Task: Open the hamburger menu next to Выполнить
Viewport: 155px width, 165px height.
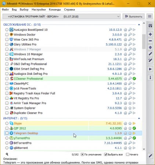Action: [149, 16]
